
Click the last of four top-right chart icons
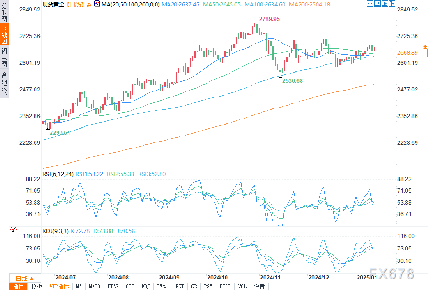393,4
